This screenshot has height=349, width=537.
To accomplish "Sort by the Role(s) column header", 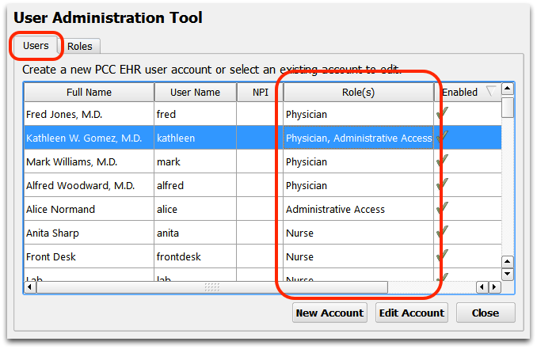I will 359,92.
